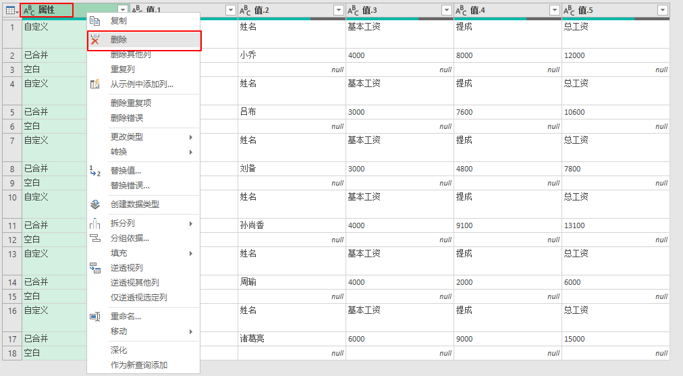
Task: Expand the 更改类型 submenu arrow
Action: (191, 137)
